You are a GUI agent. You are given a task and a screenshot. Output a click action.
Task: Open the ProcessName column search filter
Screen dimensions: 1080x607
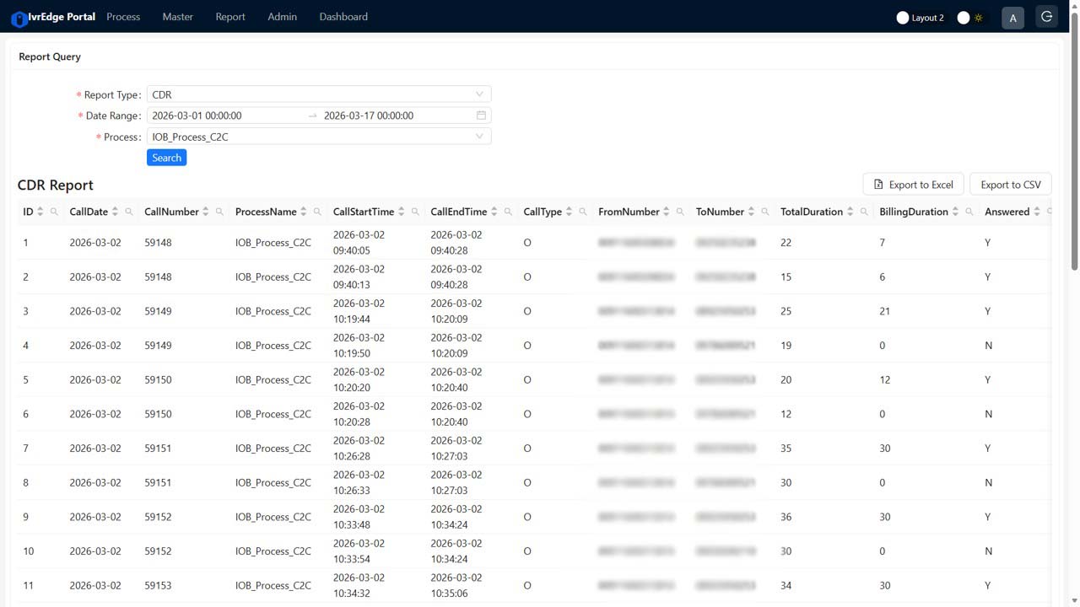click(317, 212)
